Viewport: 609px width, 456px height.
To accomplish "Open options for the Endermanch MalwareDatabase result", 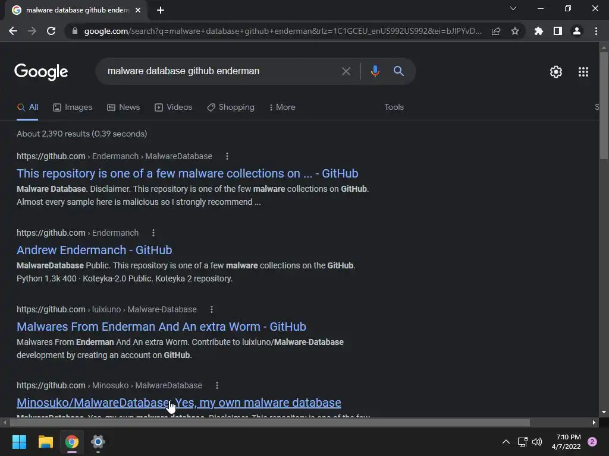I will 227,156.
